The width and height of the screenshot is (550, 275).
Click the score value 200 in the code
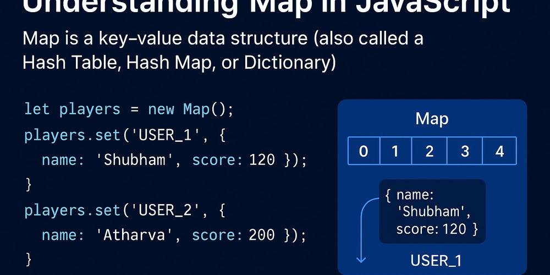coord(262,235)
